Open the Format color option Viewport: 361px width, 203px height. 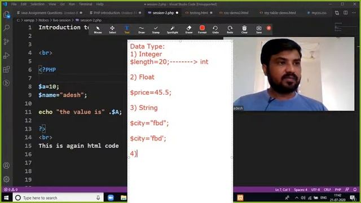click(x=202, y=29)
